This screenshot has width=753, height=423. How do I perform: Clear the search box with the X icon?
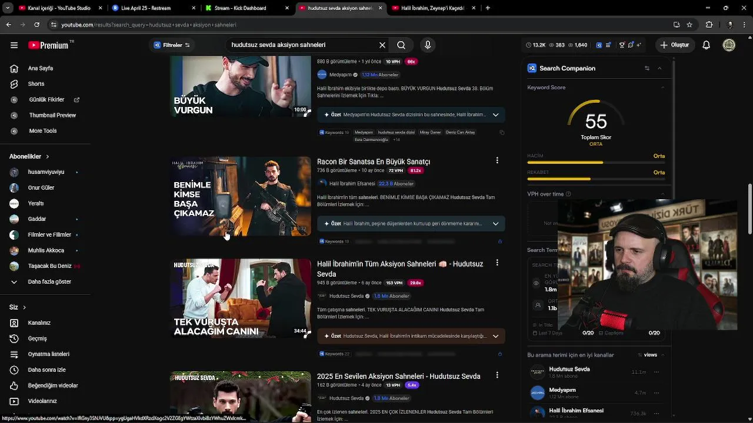click(382, 45)
